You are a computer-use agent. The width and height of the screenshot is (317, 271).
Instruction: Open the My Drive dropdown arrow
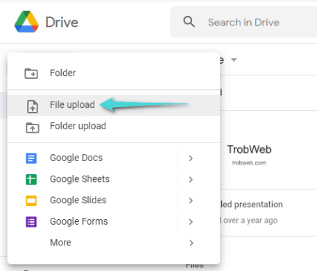[x=234, y=60]
